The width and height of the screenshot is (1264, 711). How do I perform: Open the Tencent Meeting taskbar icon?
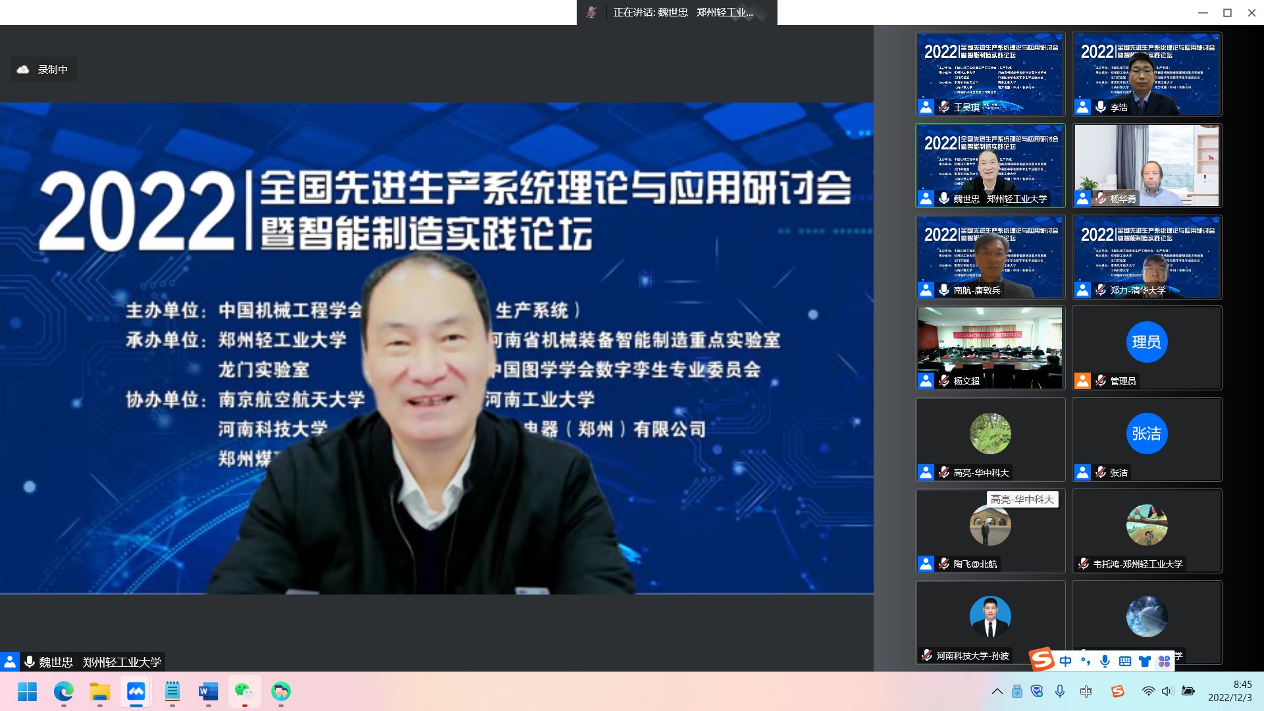[x=136, y=691]
